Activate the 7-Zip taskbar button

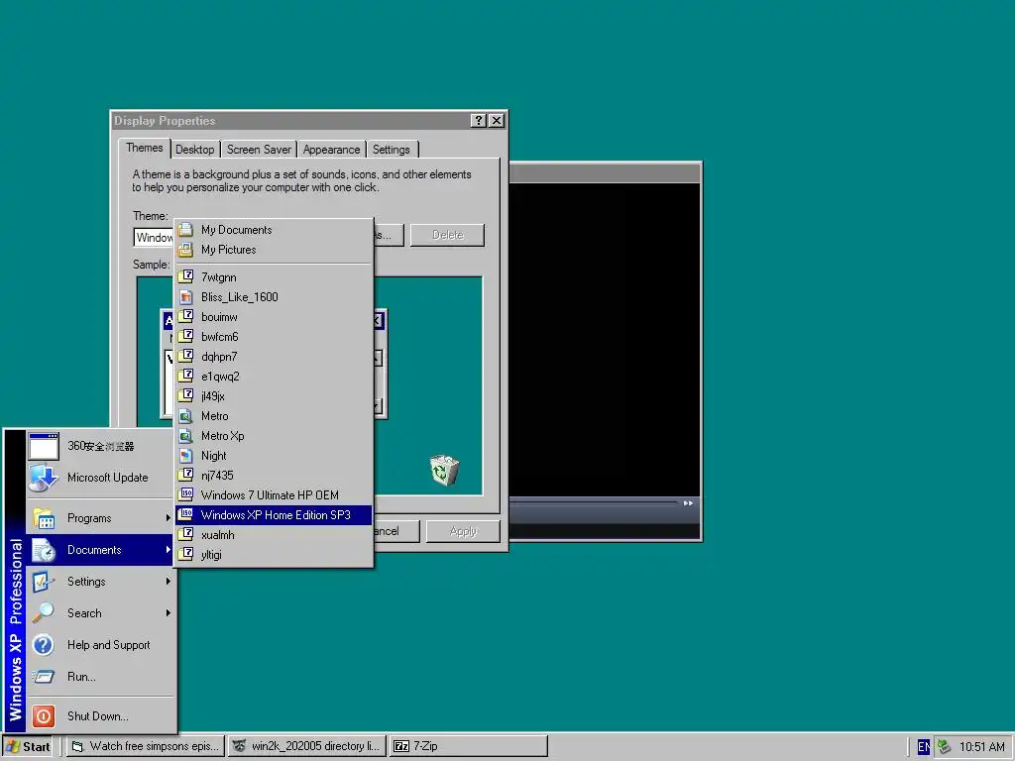point(469,746)
